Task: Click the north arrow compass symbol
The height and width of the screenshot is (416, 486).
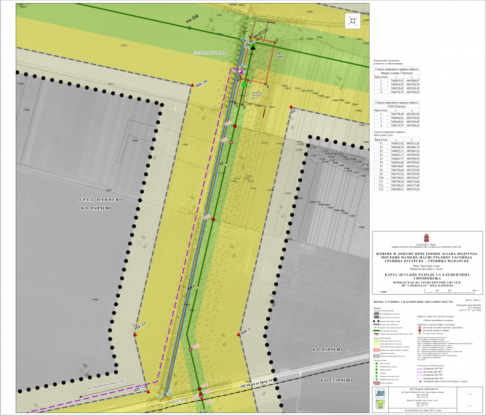Action: 353,21
